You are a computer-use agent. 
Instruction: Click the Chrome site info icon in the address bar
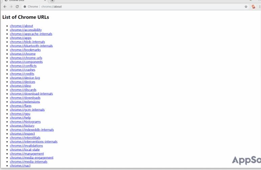[25, 7]
